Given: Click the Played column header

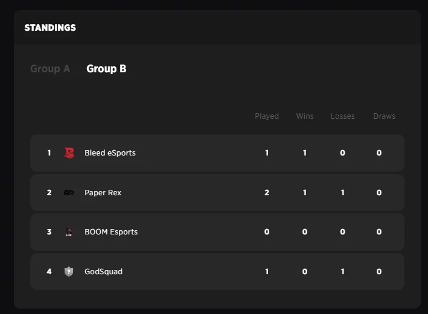Looking at the screenshot, I should click(x=267, y=116).
